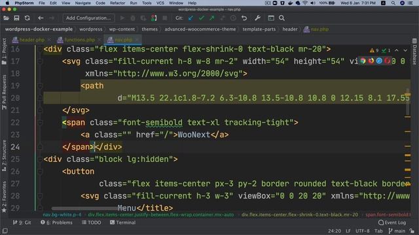Screen dimensions: 419x235
Task: Show Git history with the clock icon
Action: tap(233, 18)
